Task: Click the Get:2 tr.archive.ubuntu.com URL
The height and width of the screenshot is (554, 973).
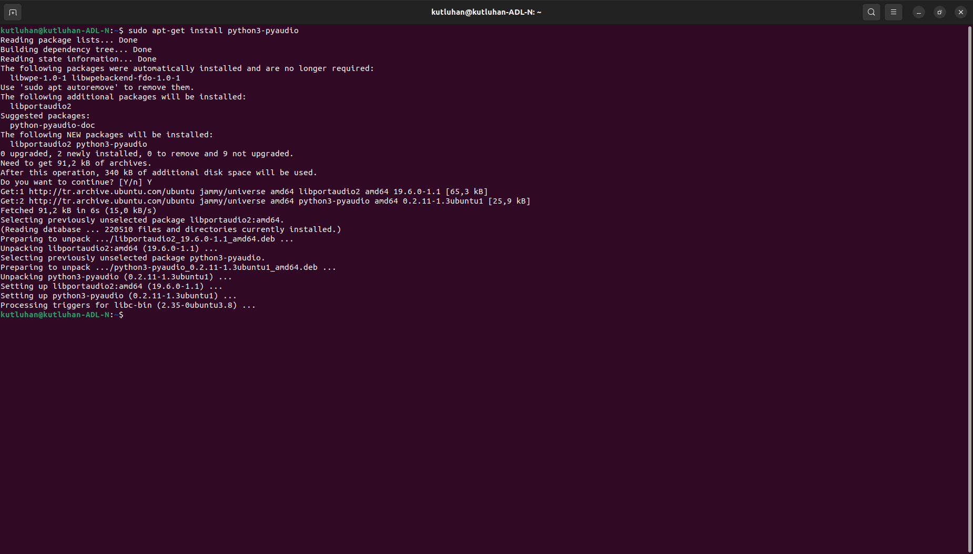Action: tap(112, 201)
